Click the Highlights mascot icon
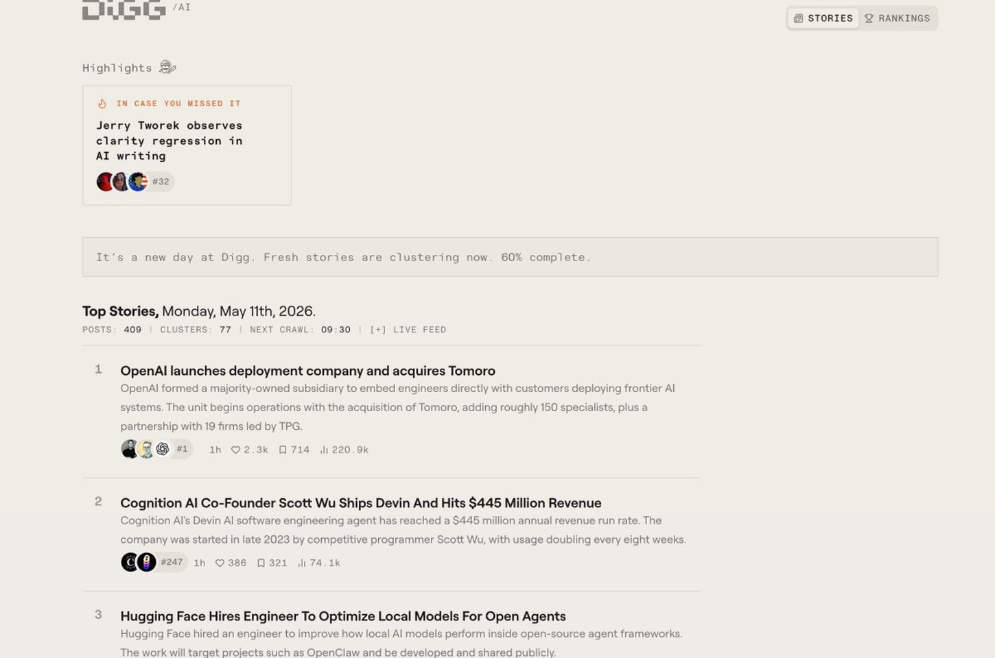 coord(167,67)
